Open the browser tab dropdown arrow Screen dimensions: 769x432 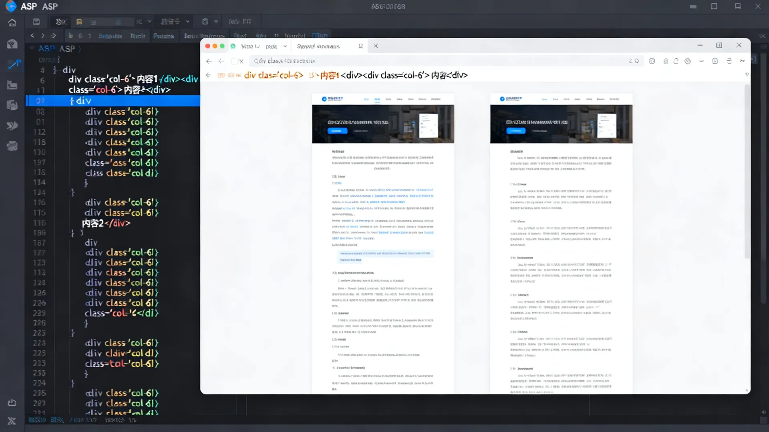(285, 46)
